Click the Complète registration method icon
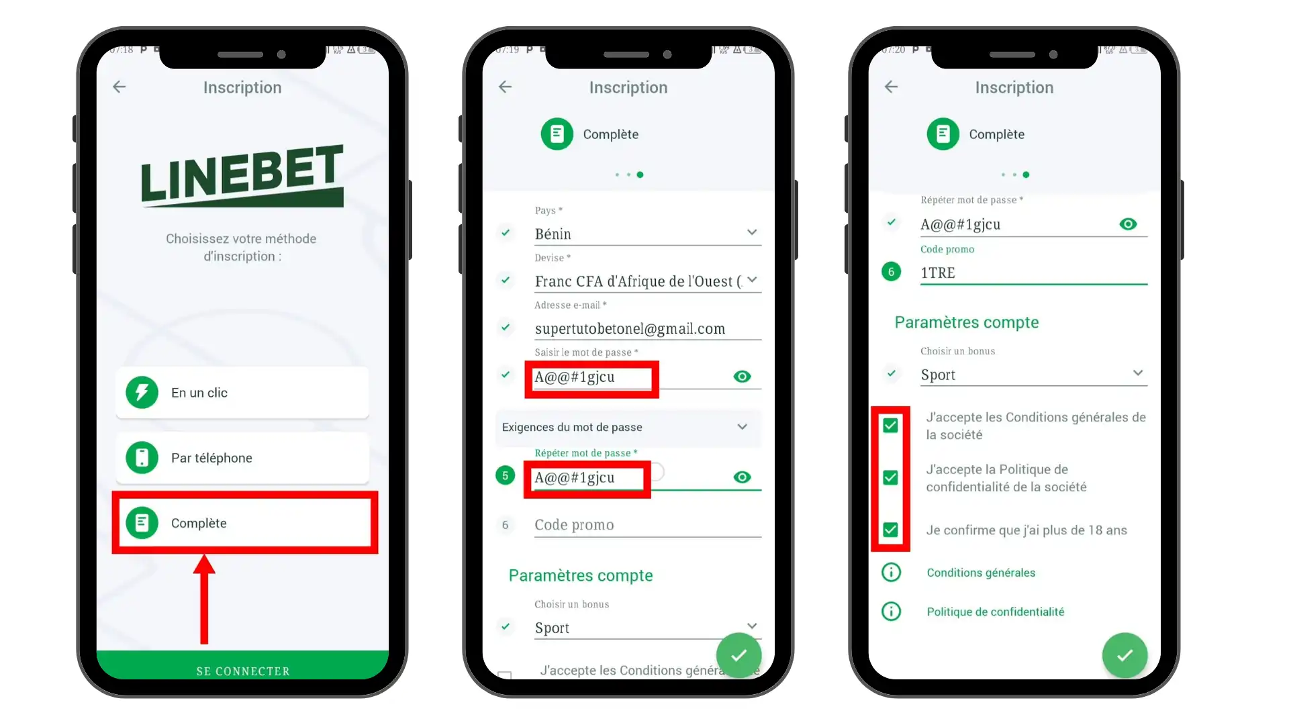Image resolution: width=1289 pixels, height=725 pixels. click(142, 522)
